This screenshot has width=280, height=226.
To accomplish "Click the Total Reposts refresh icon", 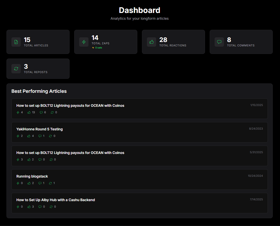I will (16, 69).
